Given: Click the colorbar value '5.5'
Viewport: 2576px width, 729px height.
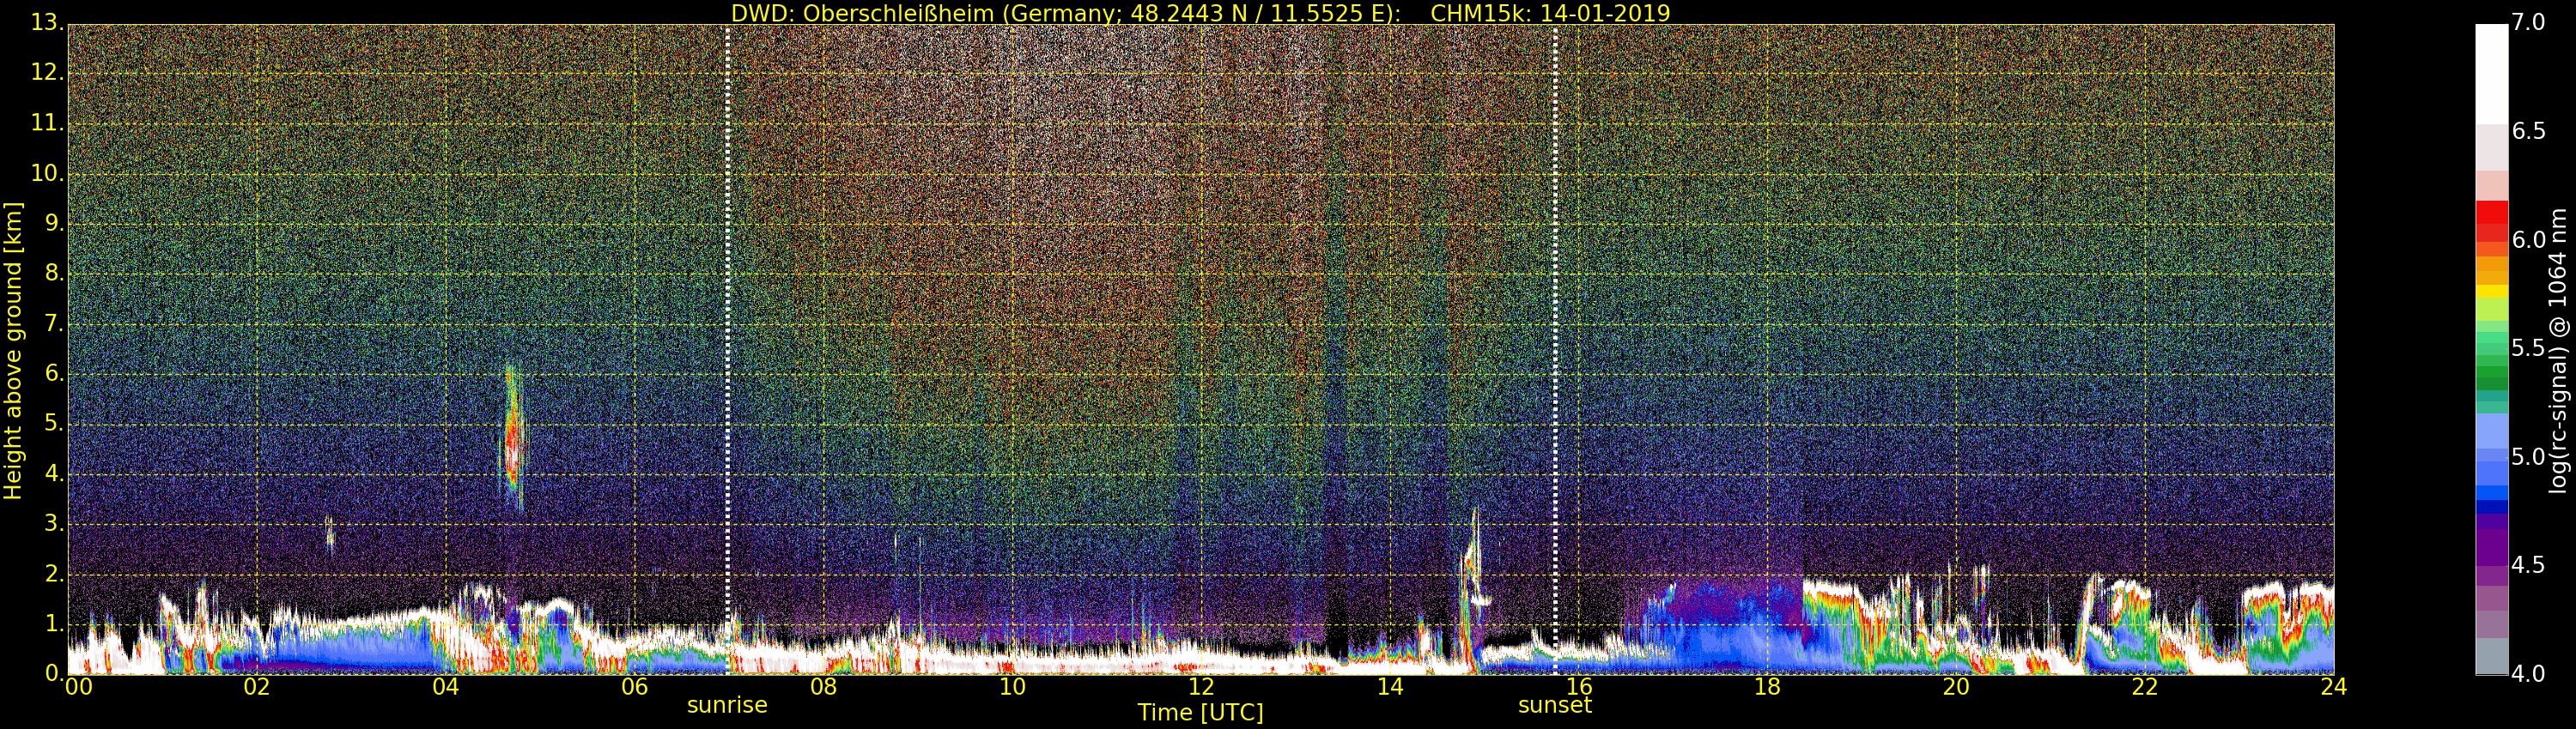Looking at the screenshot, I should [x=2529, y=348].
